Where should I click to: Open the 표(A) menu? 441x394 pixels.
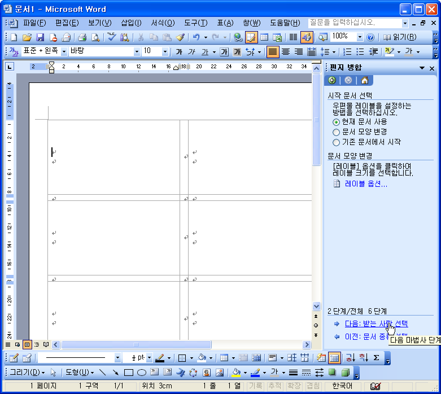click(x=225, y=23)
